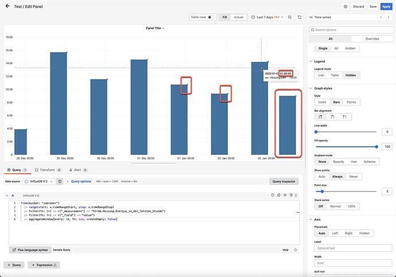Click the Discard button
396x277 pixels.
[x=358, y=6]
